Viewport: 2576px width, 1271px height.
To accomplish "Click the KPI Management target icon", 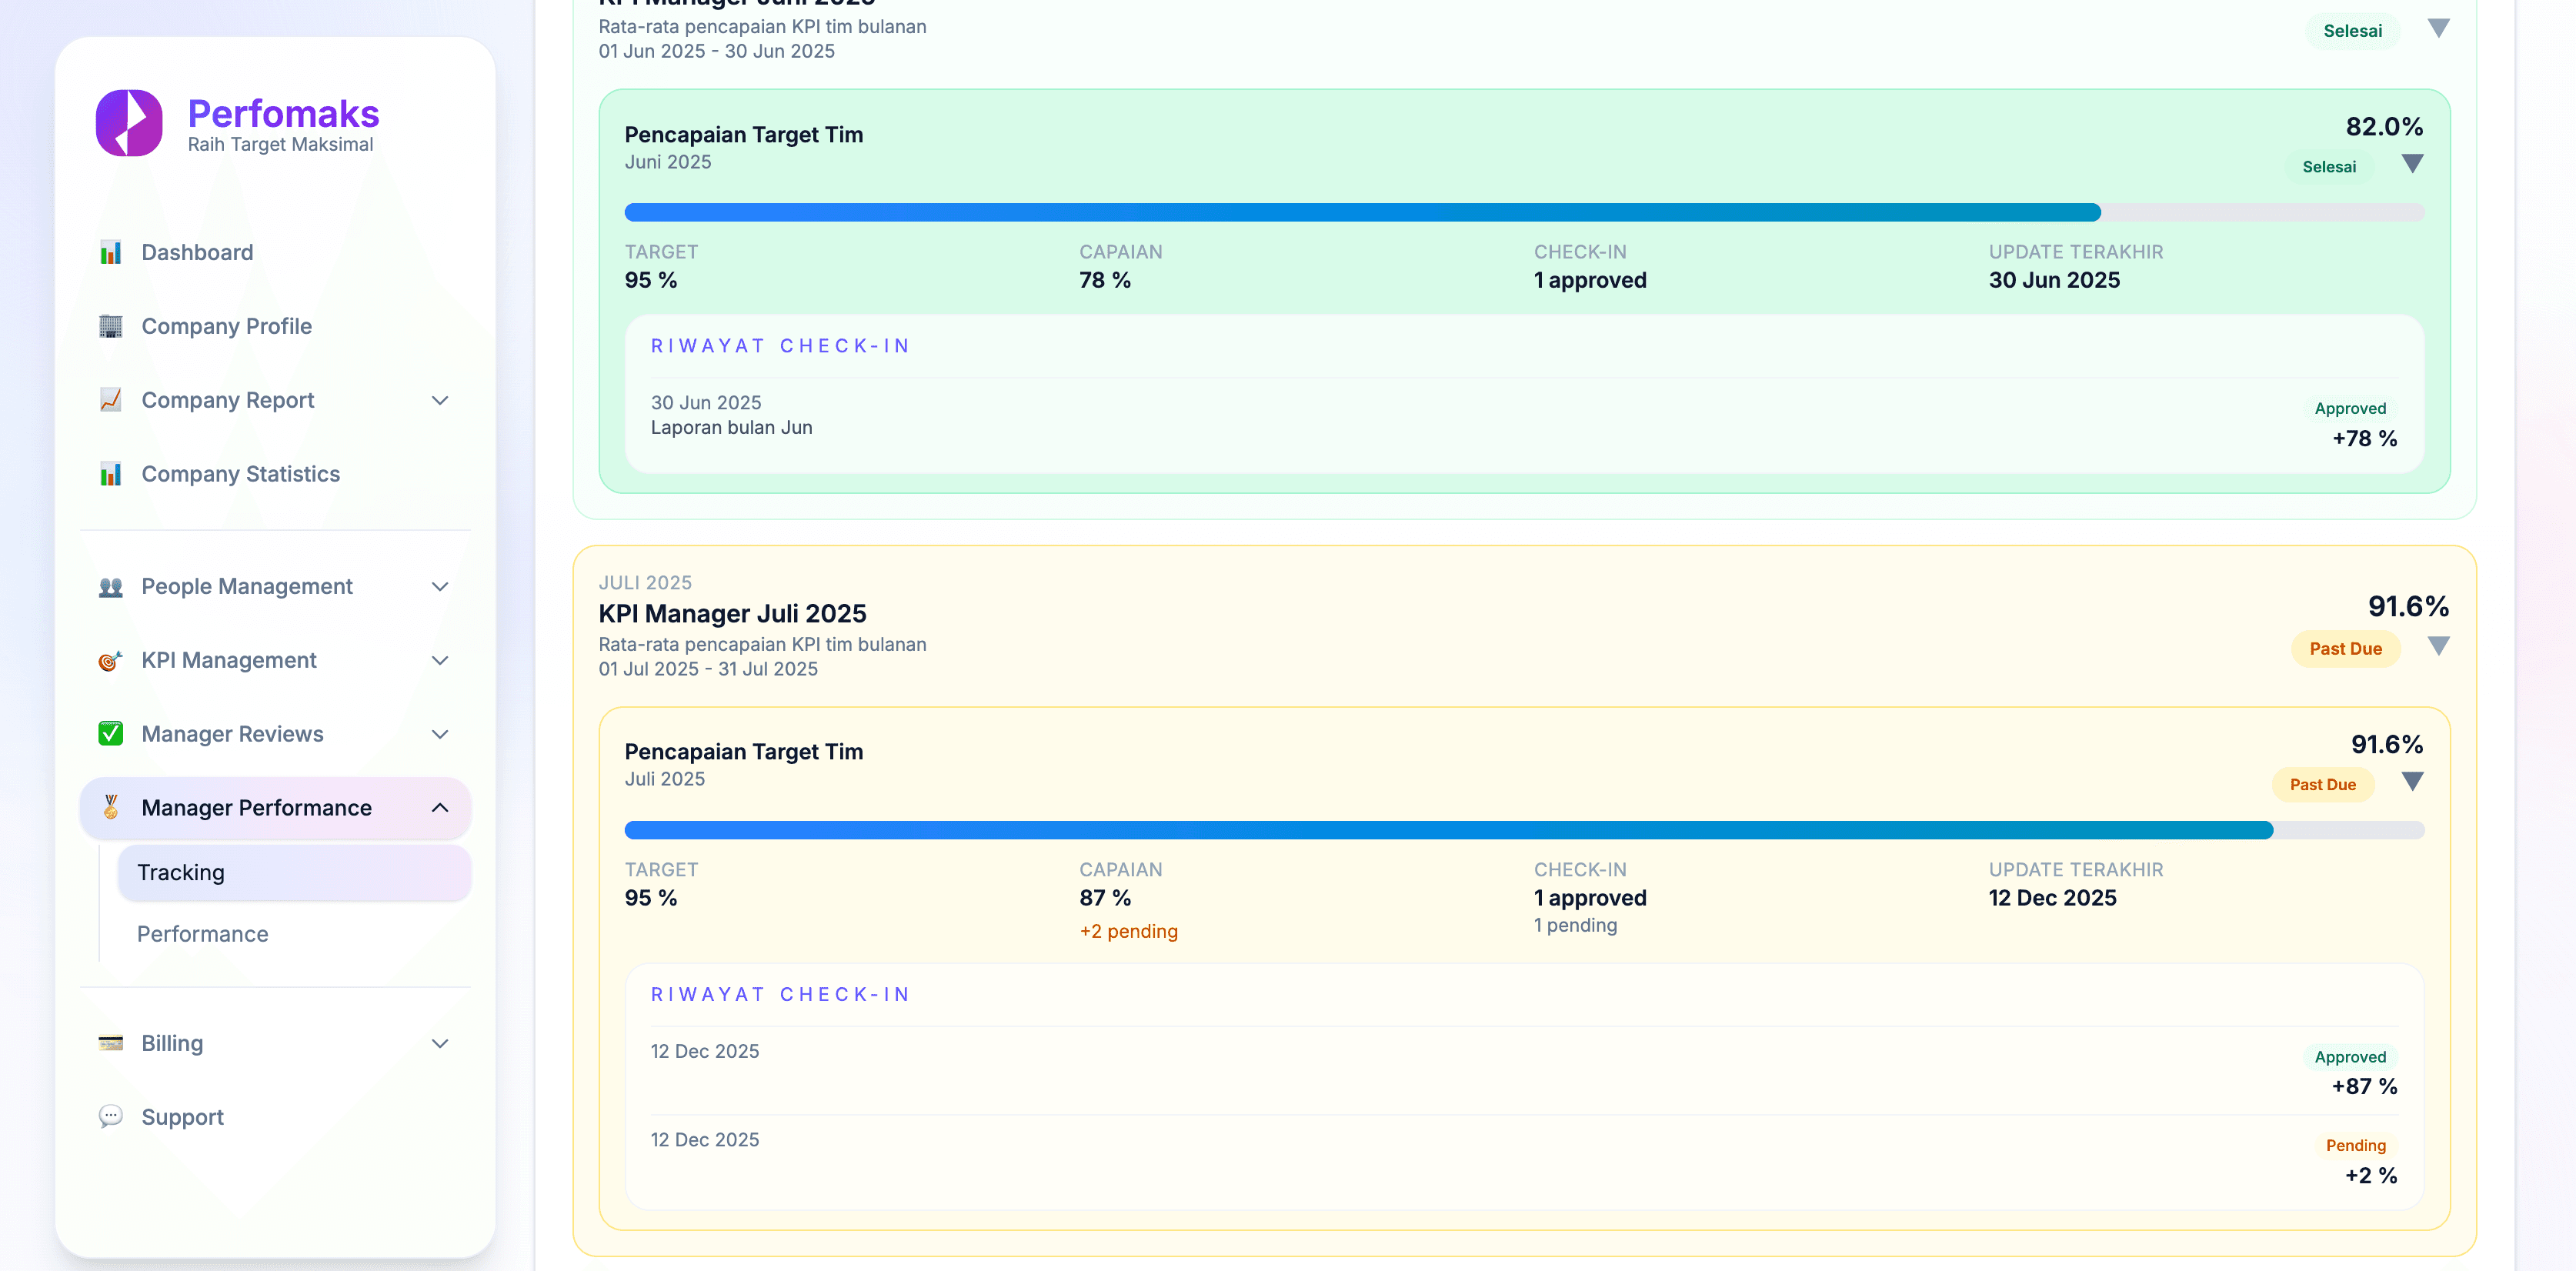I will [x=110, y=660].
